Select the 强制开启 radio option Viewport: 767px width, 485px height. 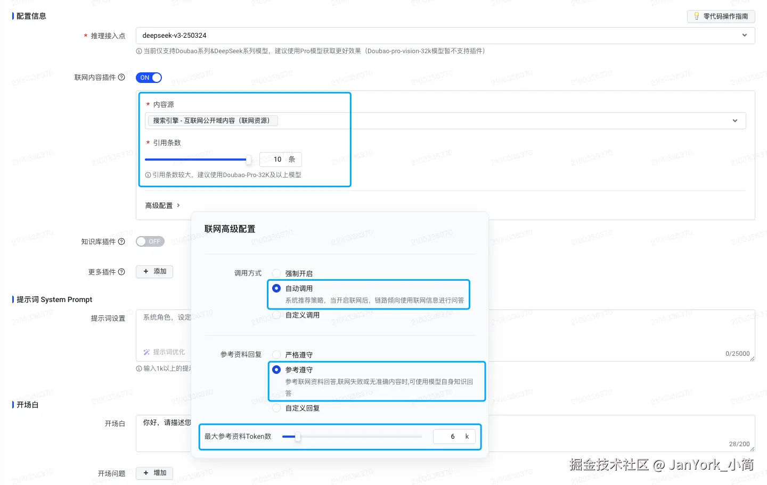pos(276,273)
